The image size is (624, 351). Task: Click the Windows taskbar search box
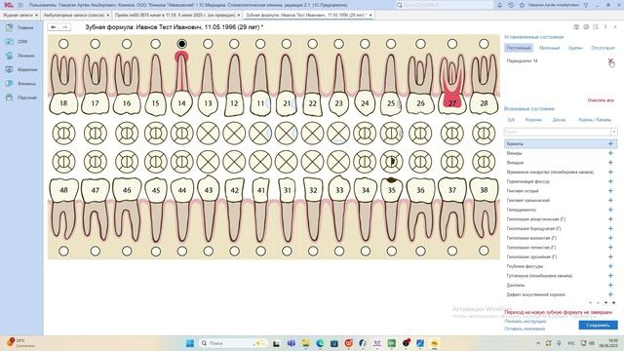point(233,343)
